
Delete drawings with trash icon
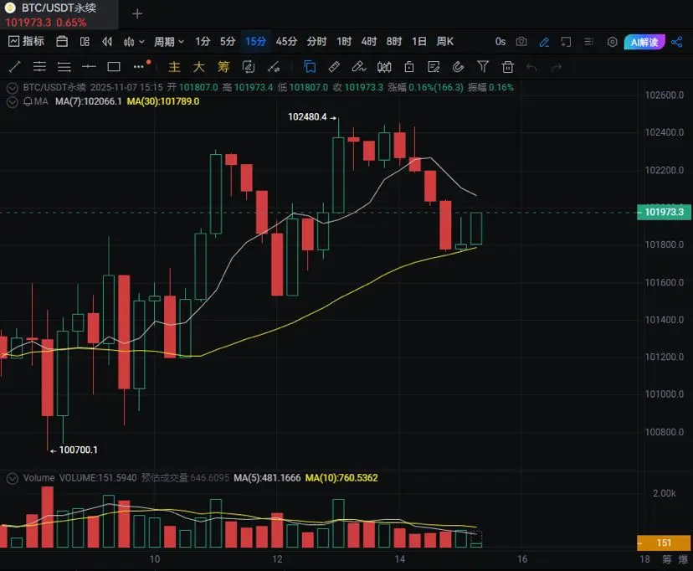pos(508,67)
